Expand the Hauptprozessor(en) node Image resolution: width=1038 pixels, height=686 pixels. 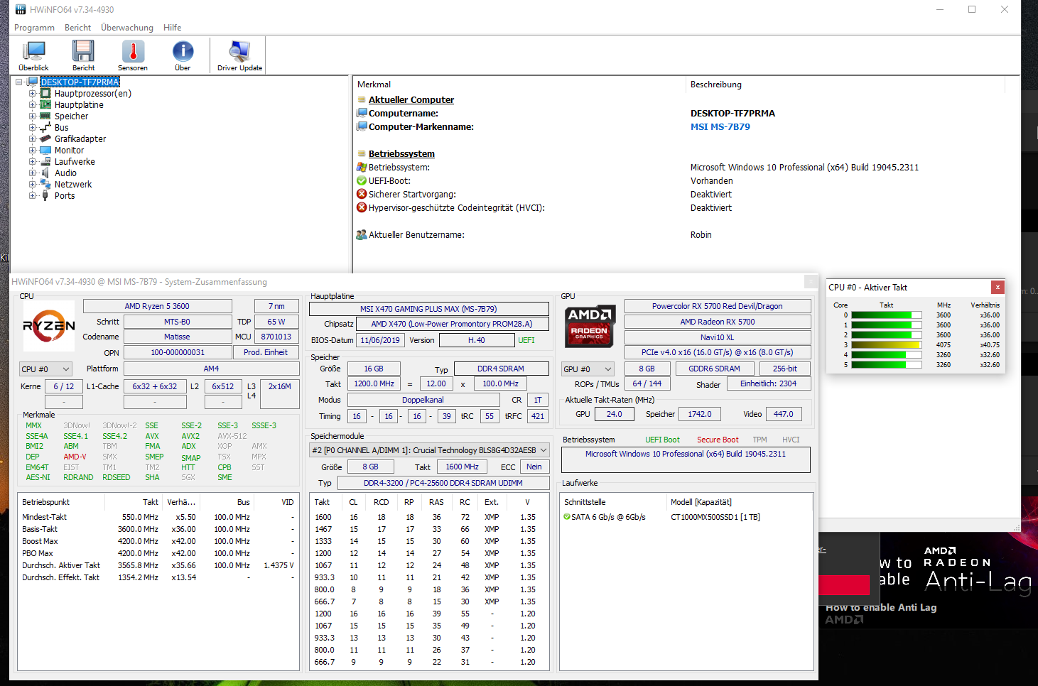[32, 94]
